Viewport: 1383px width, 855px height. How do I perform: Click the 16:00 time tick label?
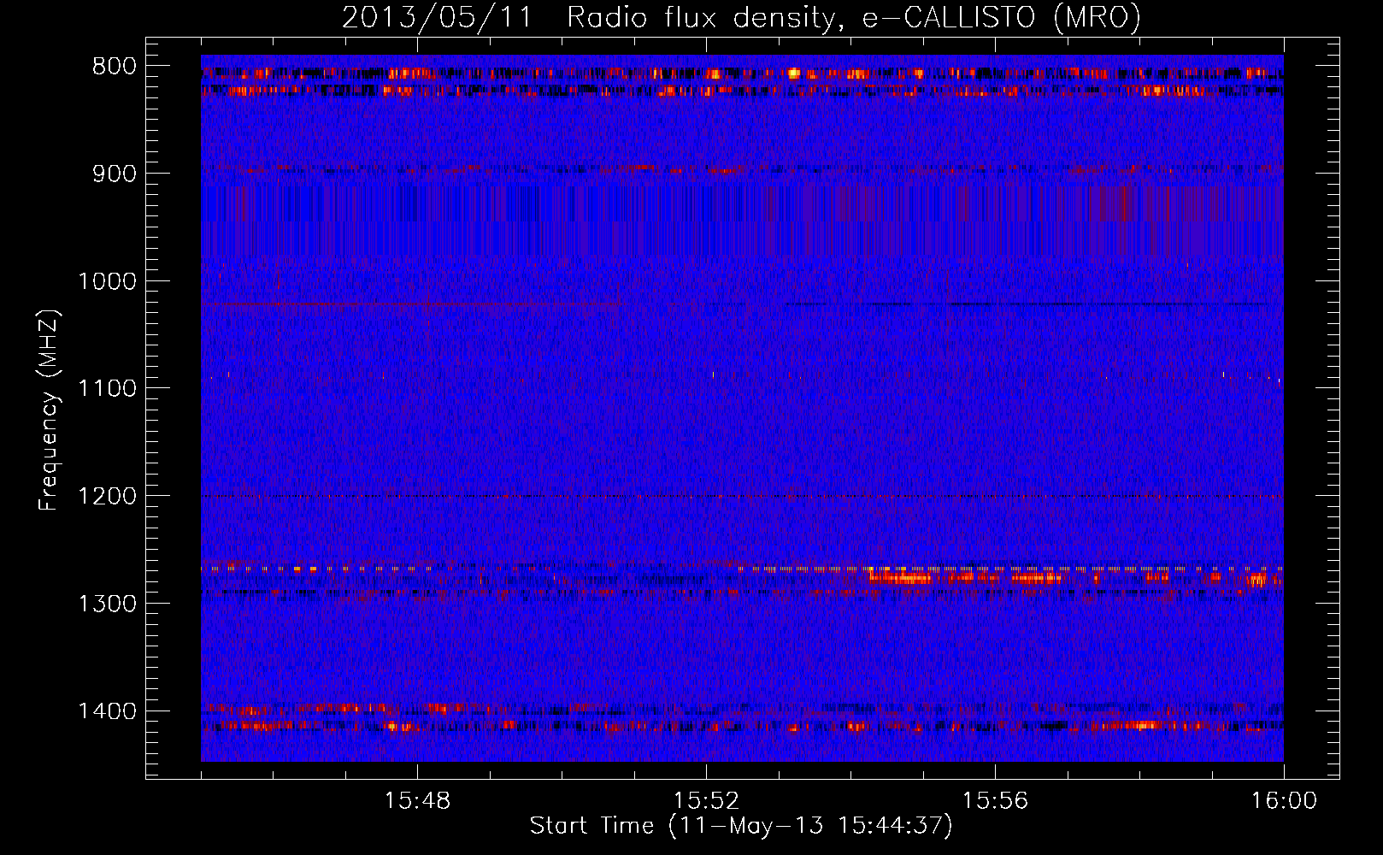point(1284,801)
